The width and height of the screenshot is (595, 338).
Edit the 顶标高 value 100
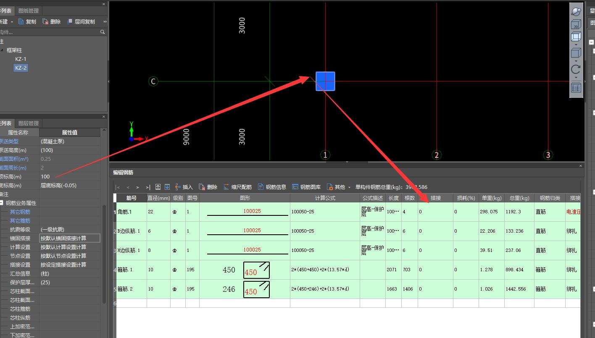[70, 176]
